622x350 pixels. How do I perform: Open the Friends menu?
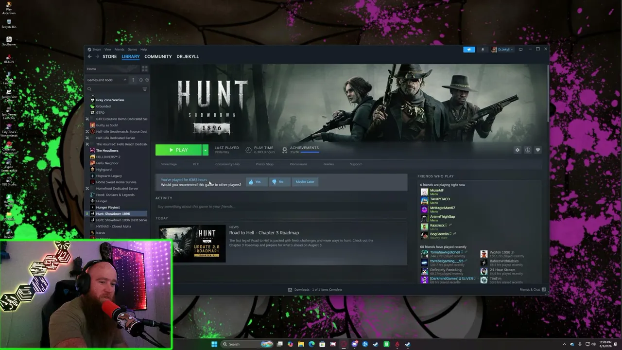(x=119, y=49)
